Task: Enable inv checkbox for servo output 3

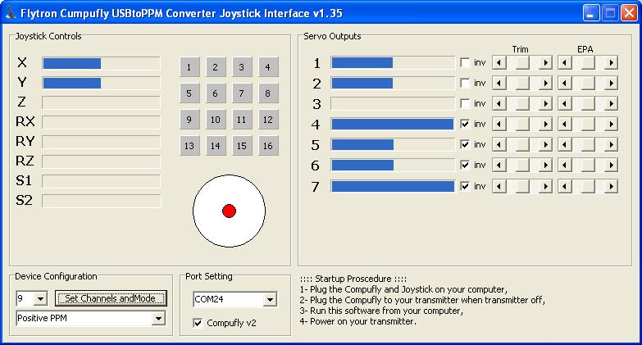Action: click(x=465, y=103)
